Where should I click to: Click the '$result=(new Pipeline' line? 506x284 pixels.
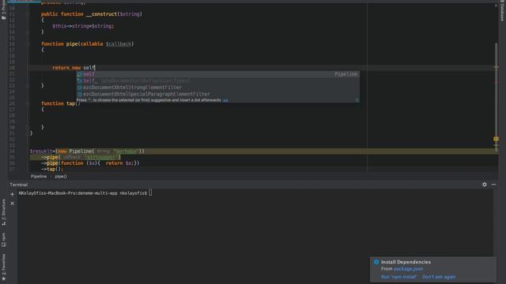coord(87,151)
